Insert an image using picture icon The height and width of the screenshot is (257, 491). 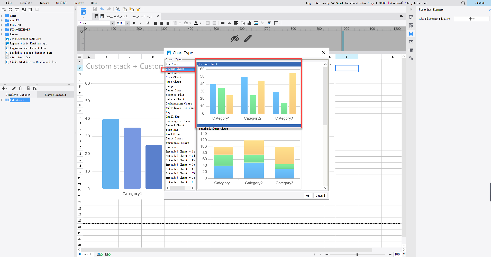pyautogui.click(x=256, y=23)
